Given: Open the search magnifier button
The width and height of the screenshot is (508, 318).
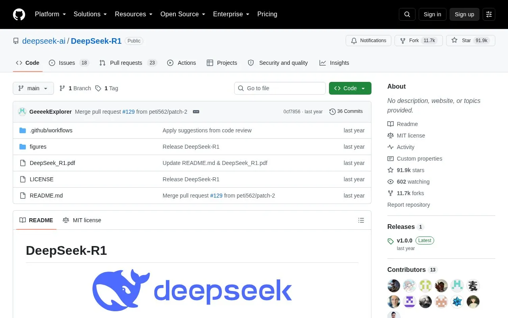Looking at the screenshot, I should [407, 14].
